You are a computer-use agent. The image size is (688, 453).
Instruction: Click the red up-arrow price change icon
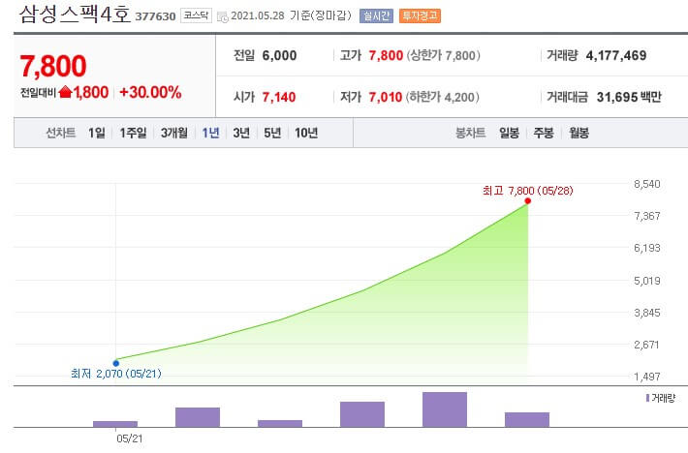65,92
